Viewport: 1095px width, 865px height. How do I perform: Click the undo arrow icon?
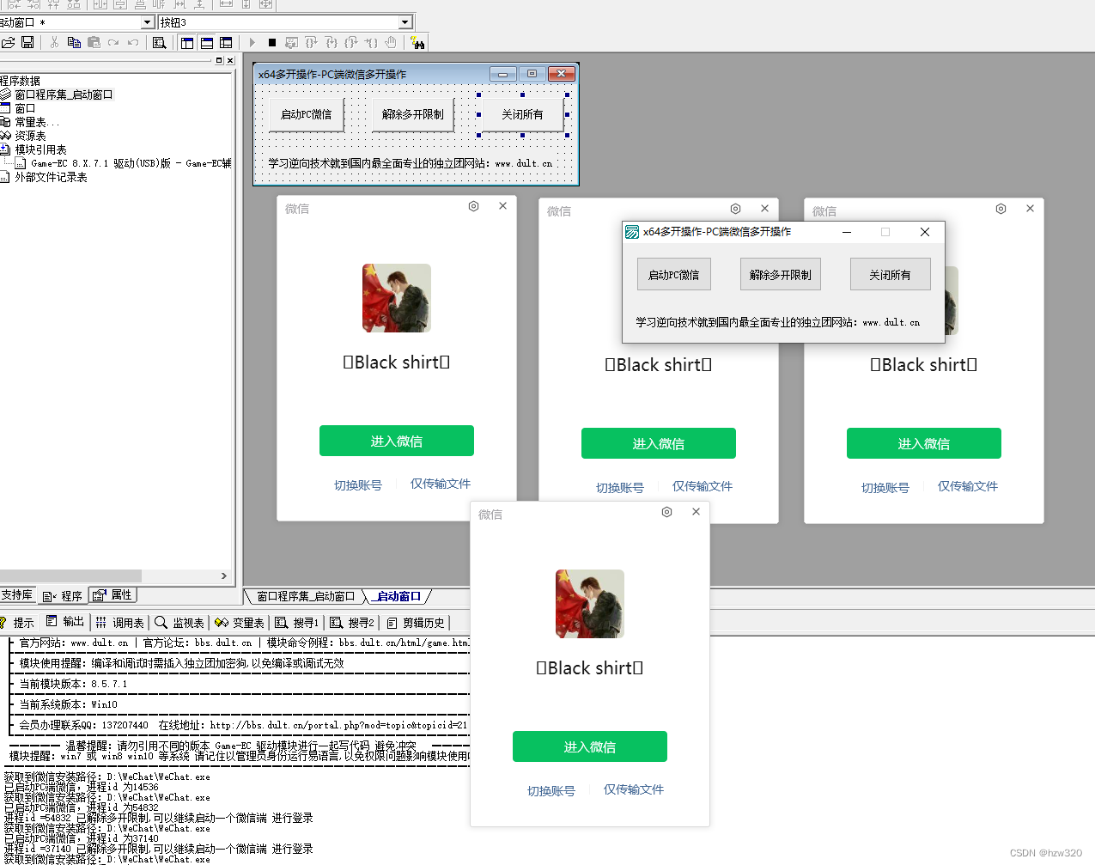click(133, 42)
